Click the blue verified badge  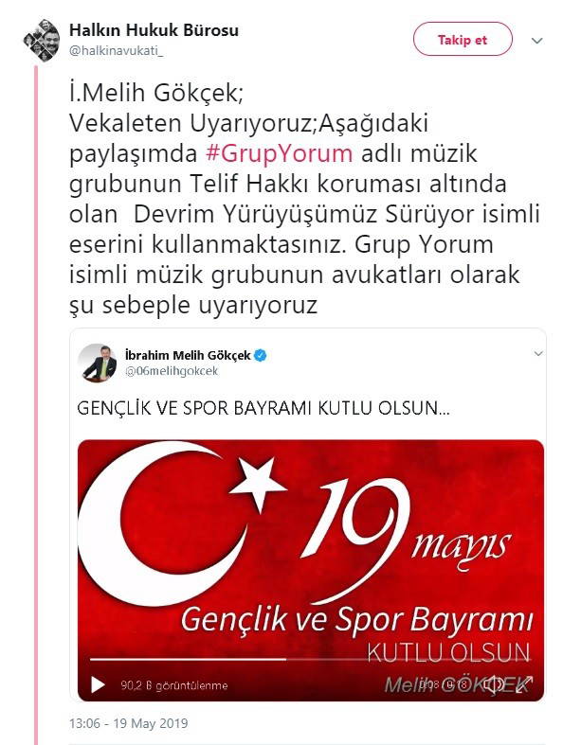pyautogui.click(x=261, y=355)
